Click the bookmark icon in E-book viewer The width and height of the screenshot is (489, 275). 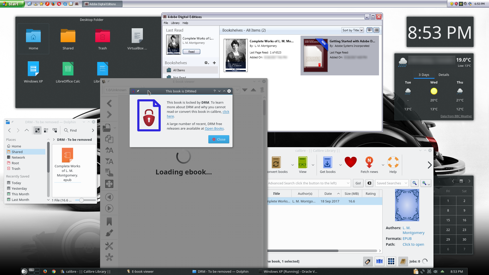[109, 222]
